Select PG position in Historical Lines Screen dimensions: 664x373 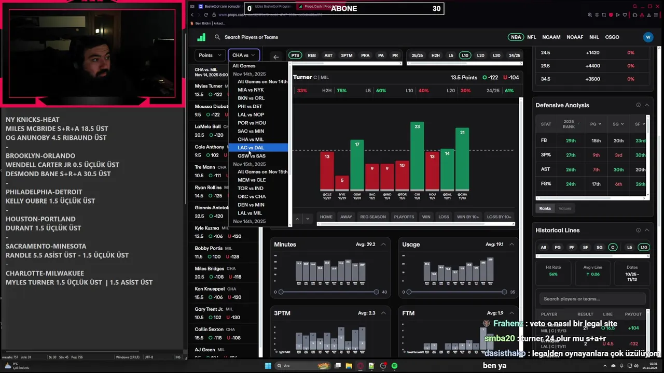(x=558, y=248)
